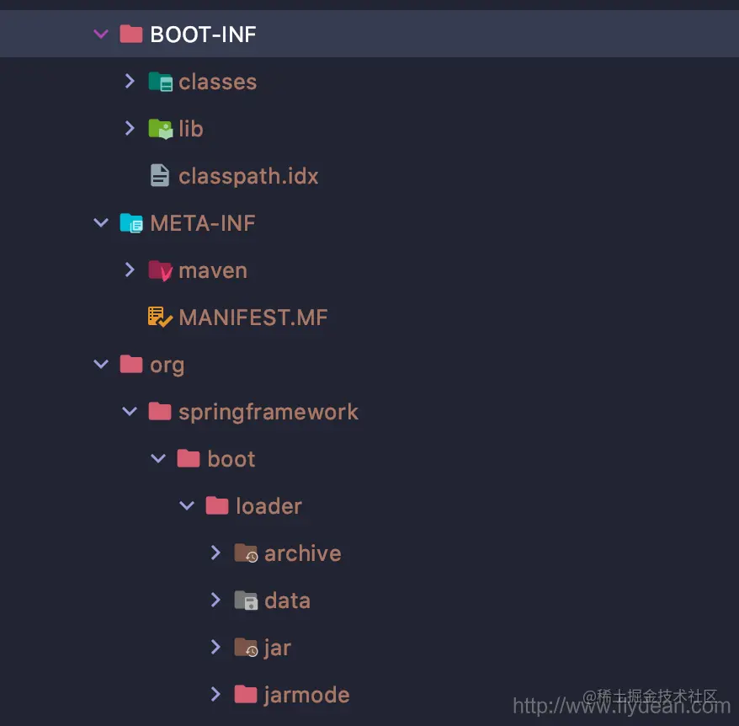Collapse the springframework folder chevron
Viewport: 739px width, 726px height.
(x=130, y=411)
